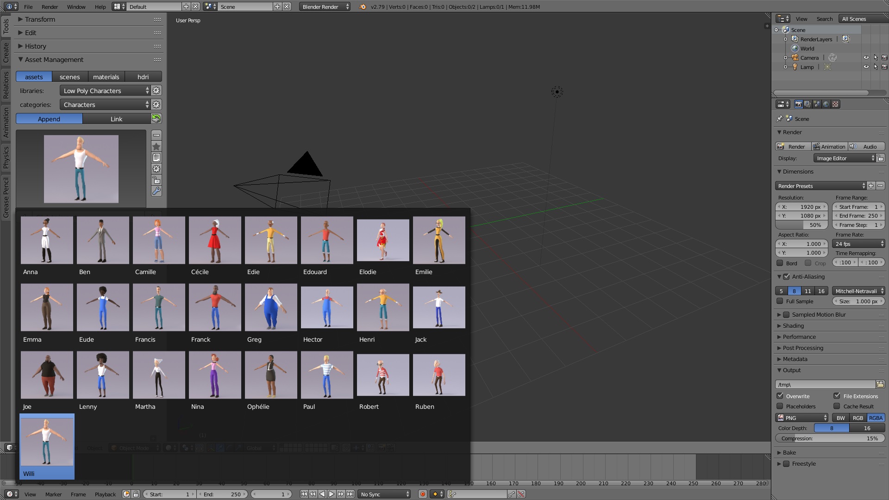The image size is (889, 500).
Task: Click the document notes icon beside preview
Action: [157, 157]
